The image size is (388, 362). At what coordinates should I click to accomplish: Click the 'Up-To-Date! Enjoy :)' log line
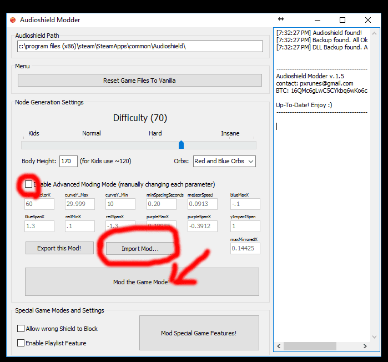[304, 105]
